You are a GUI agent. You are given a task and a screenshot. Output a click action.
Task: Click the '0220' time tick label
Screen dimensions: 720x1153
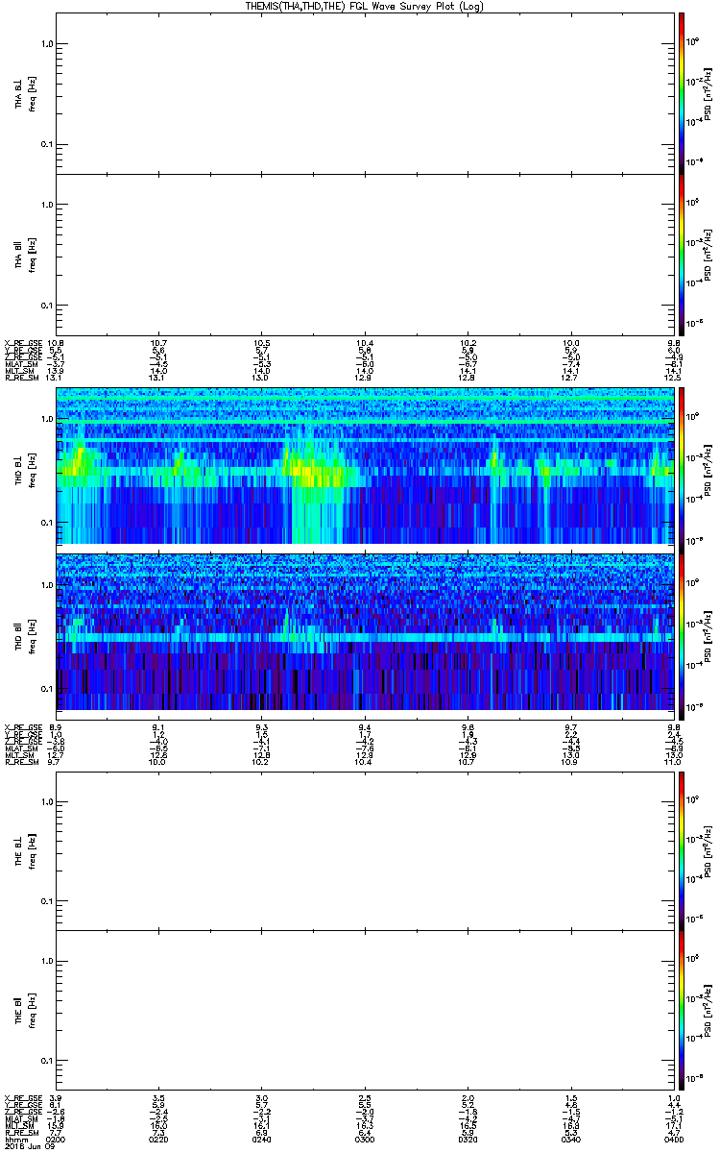click(159, 1138)
